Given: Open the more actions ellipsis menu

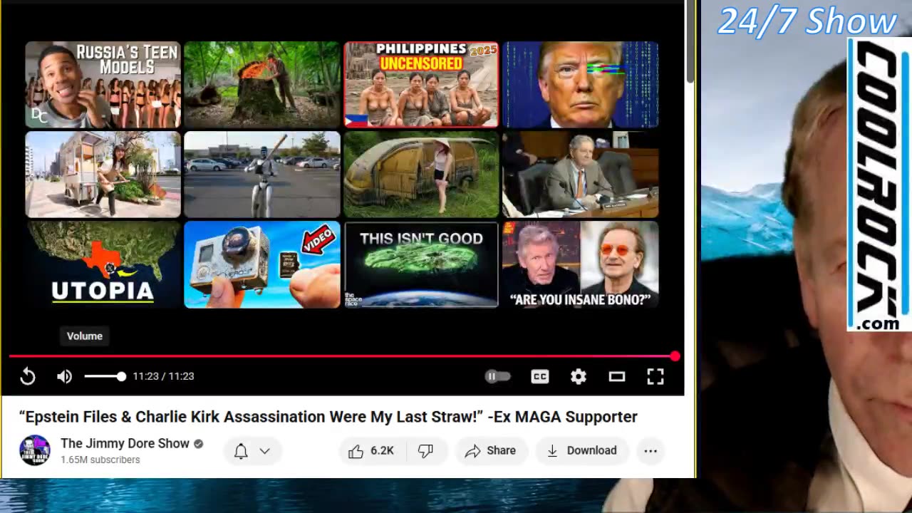Looking at the screenshot, I should pyautogui.click(x=651, y=450).
